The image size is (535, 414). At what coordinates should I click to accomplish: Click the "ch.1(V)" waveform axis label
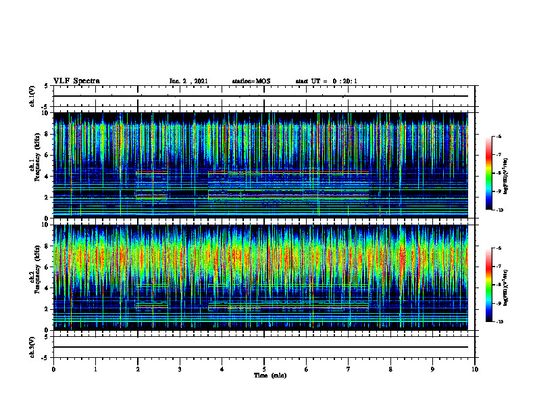(x=32, y=96)
